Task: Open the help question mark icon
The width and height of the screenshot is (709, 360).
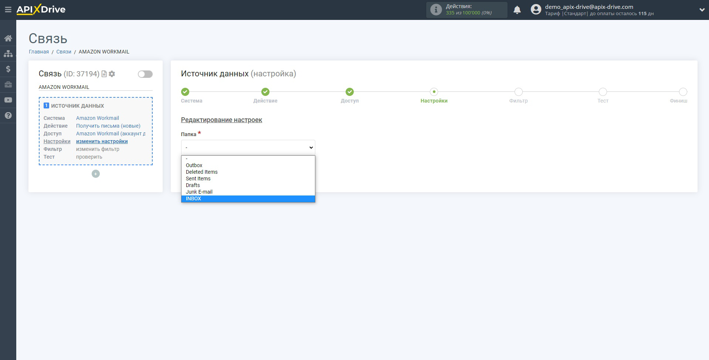Action: pyautogui.click(x=8, y=115)
